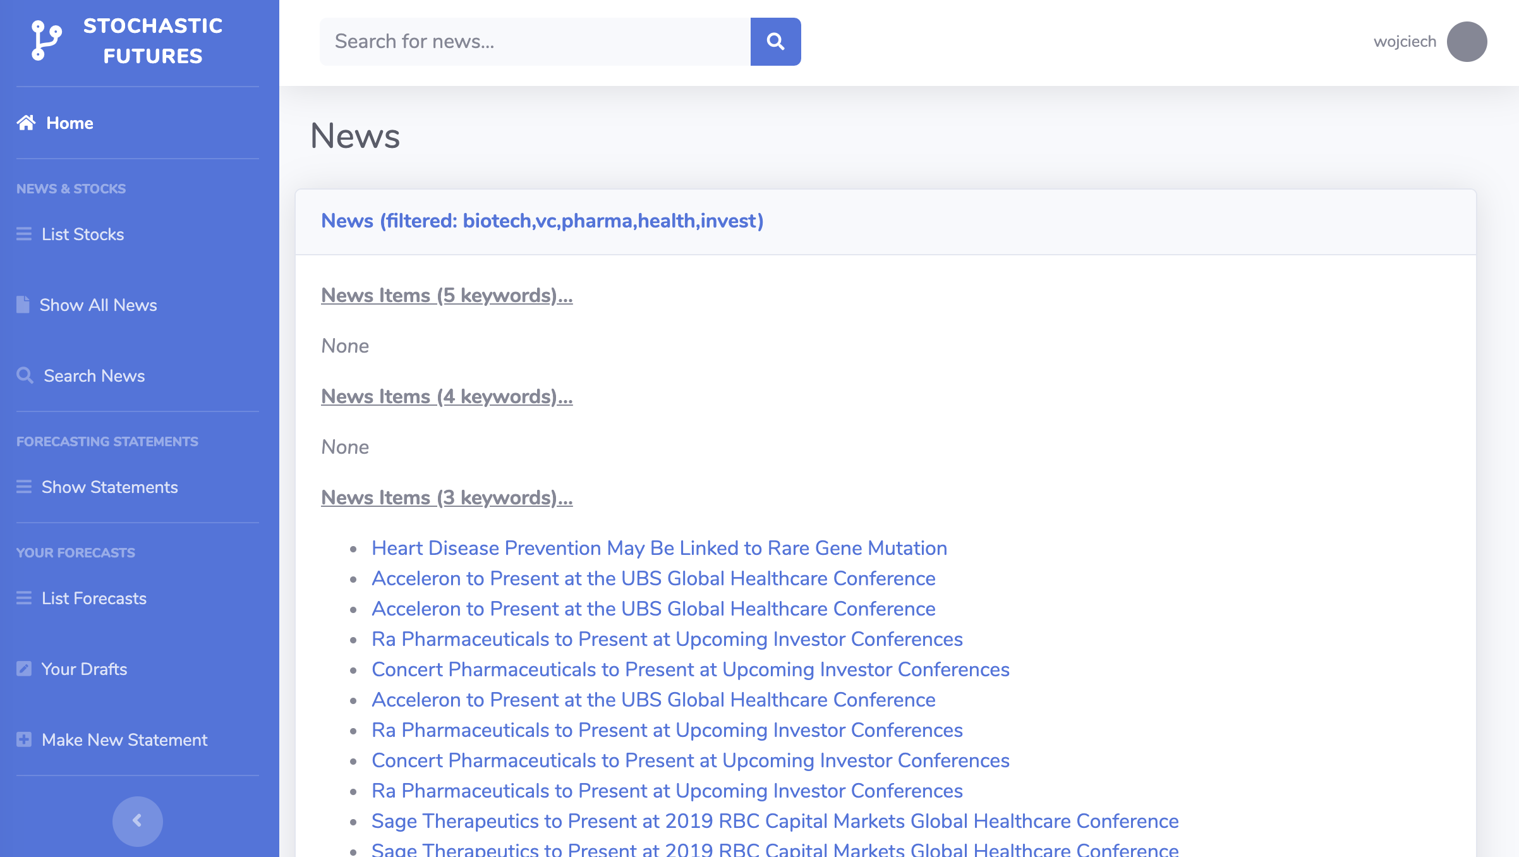Open first Acceleron UBS Global Healthcare link
Viewport: 1519px width, 857px height.
coord(653,578)
